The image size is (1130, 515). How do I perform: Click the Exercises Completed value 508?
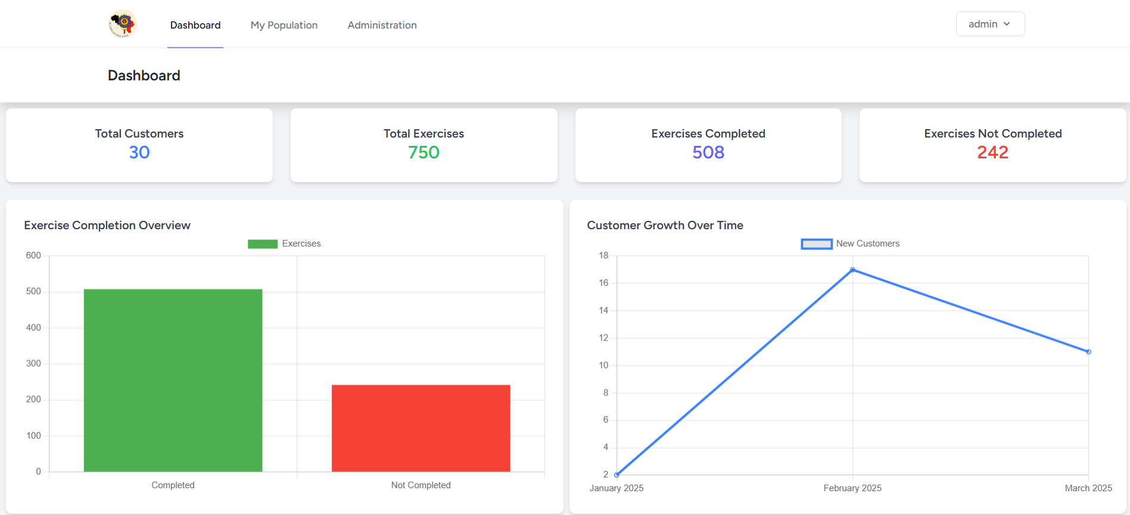click(708, 153)
